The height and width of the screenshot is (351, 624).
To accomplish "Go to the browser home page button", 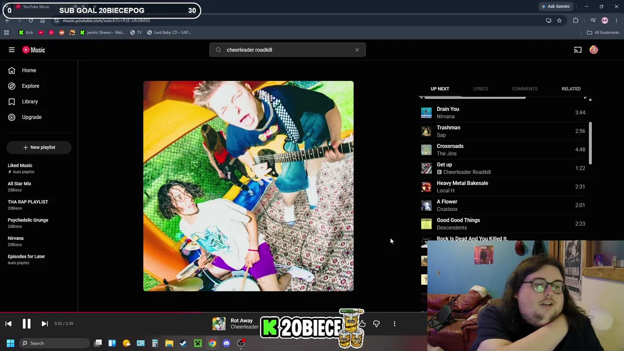I will pyautogui.click(x=42, y=20).
